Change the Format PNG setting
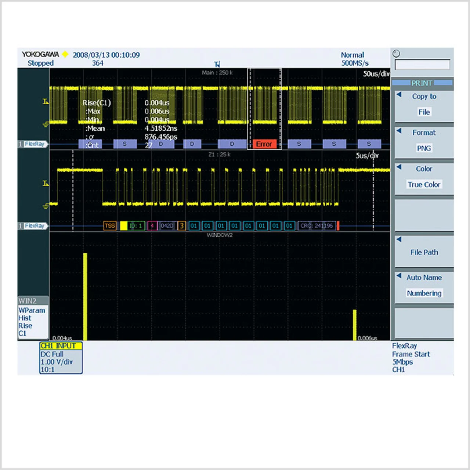Screen dimensions: 470x470 click(x=424, y=141)
